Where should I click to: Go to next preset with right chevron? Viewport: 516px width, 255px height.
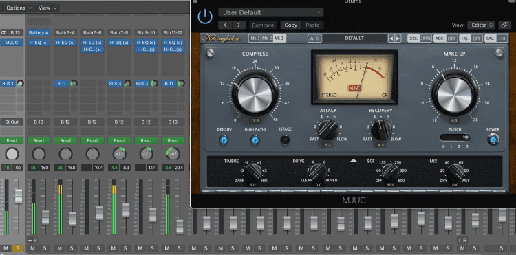click(239, 25)
